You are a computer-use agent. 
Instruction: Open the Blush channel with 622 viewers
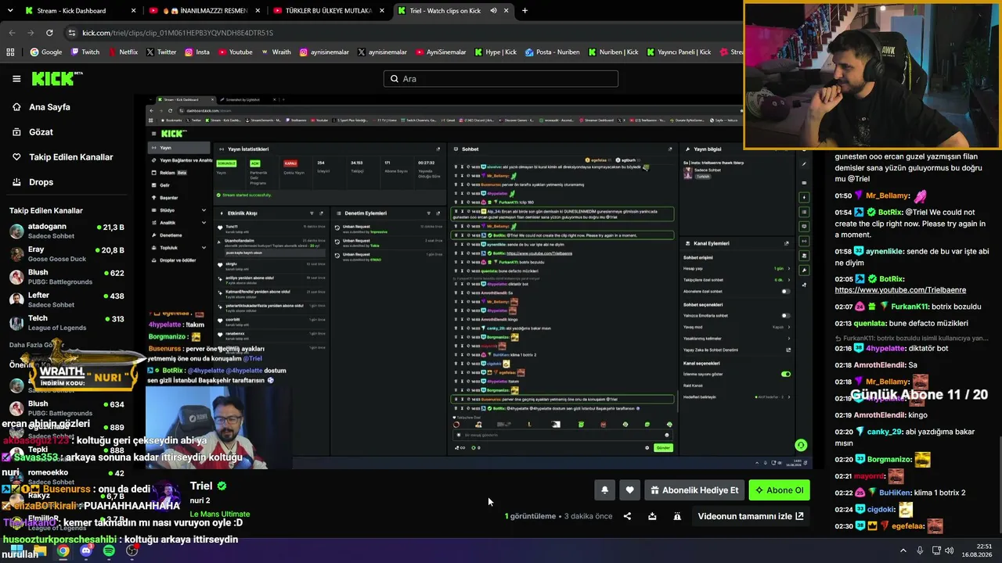pos(67,277)
